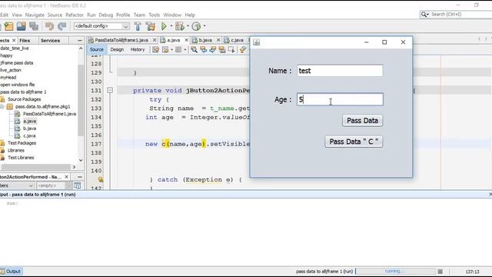This screenshot has width=492, height=277.
Task: Click the Profile Project clock icon
Action: click(x=196, y=26)
